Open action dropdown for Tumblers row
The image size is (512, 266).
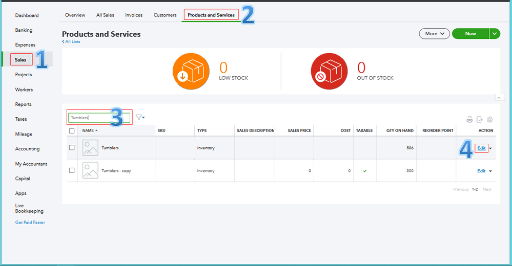490,148
